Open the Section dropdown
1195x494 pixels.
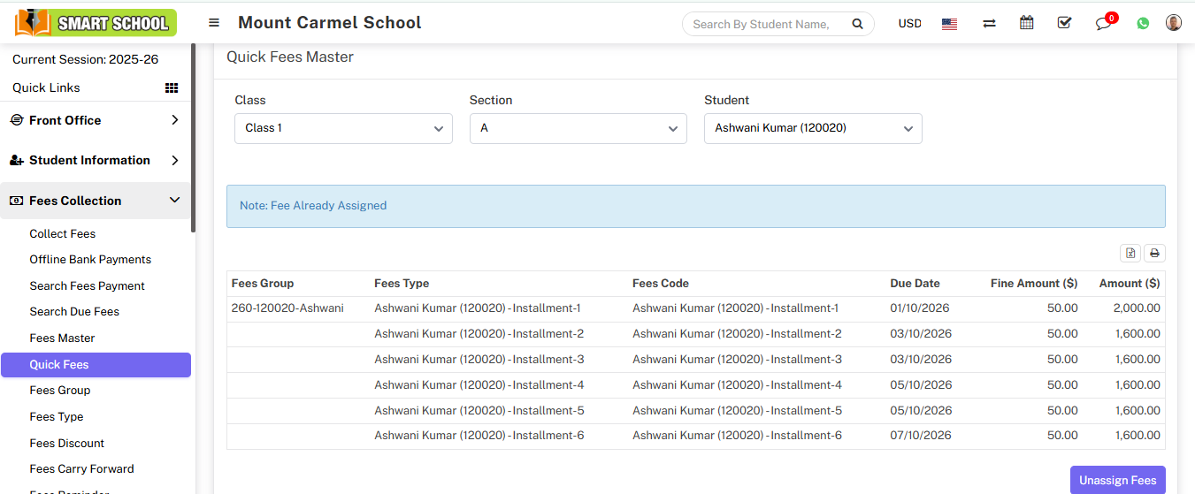[x=578, y=128]
